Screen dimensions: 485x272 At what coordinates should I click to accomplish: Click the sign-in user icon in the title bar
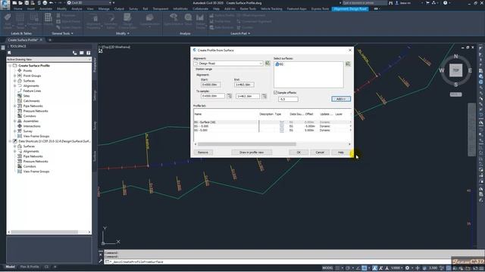point(397,3)
